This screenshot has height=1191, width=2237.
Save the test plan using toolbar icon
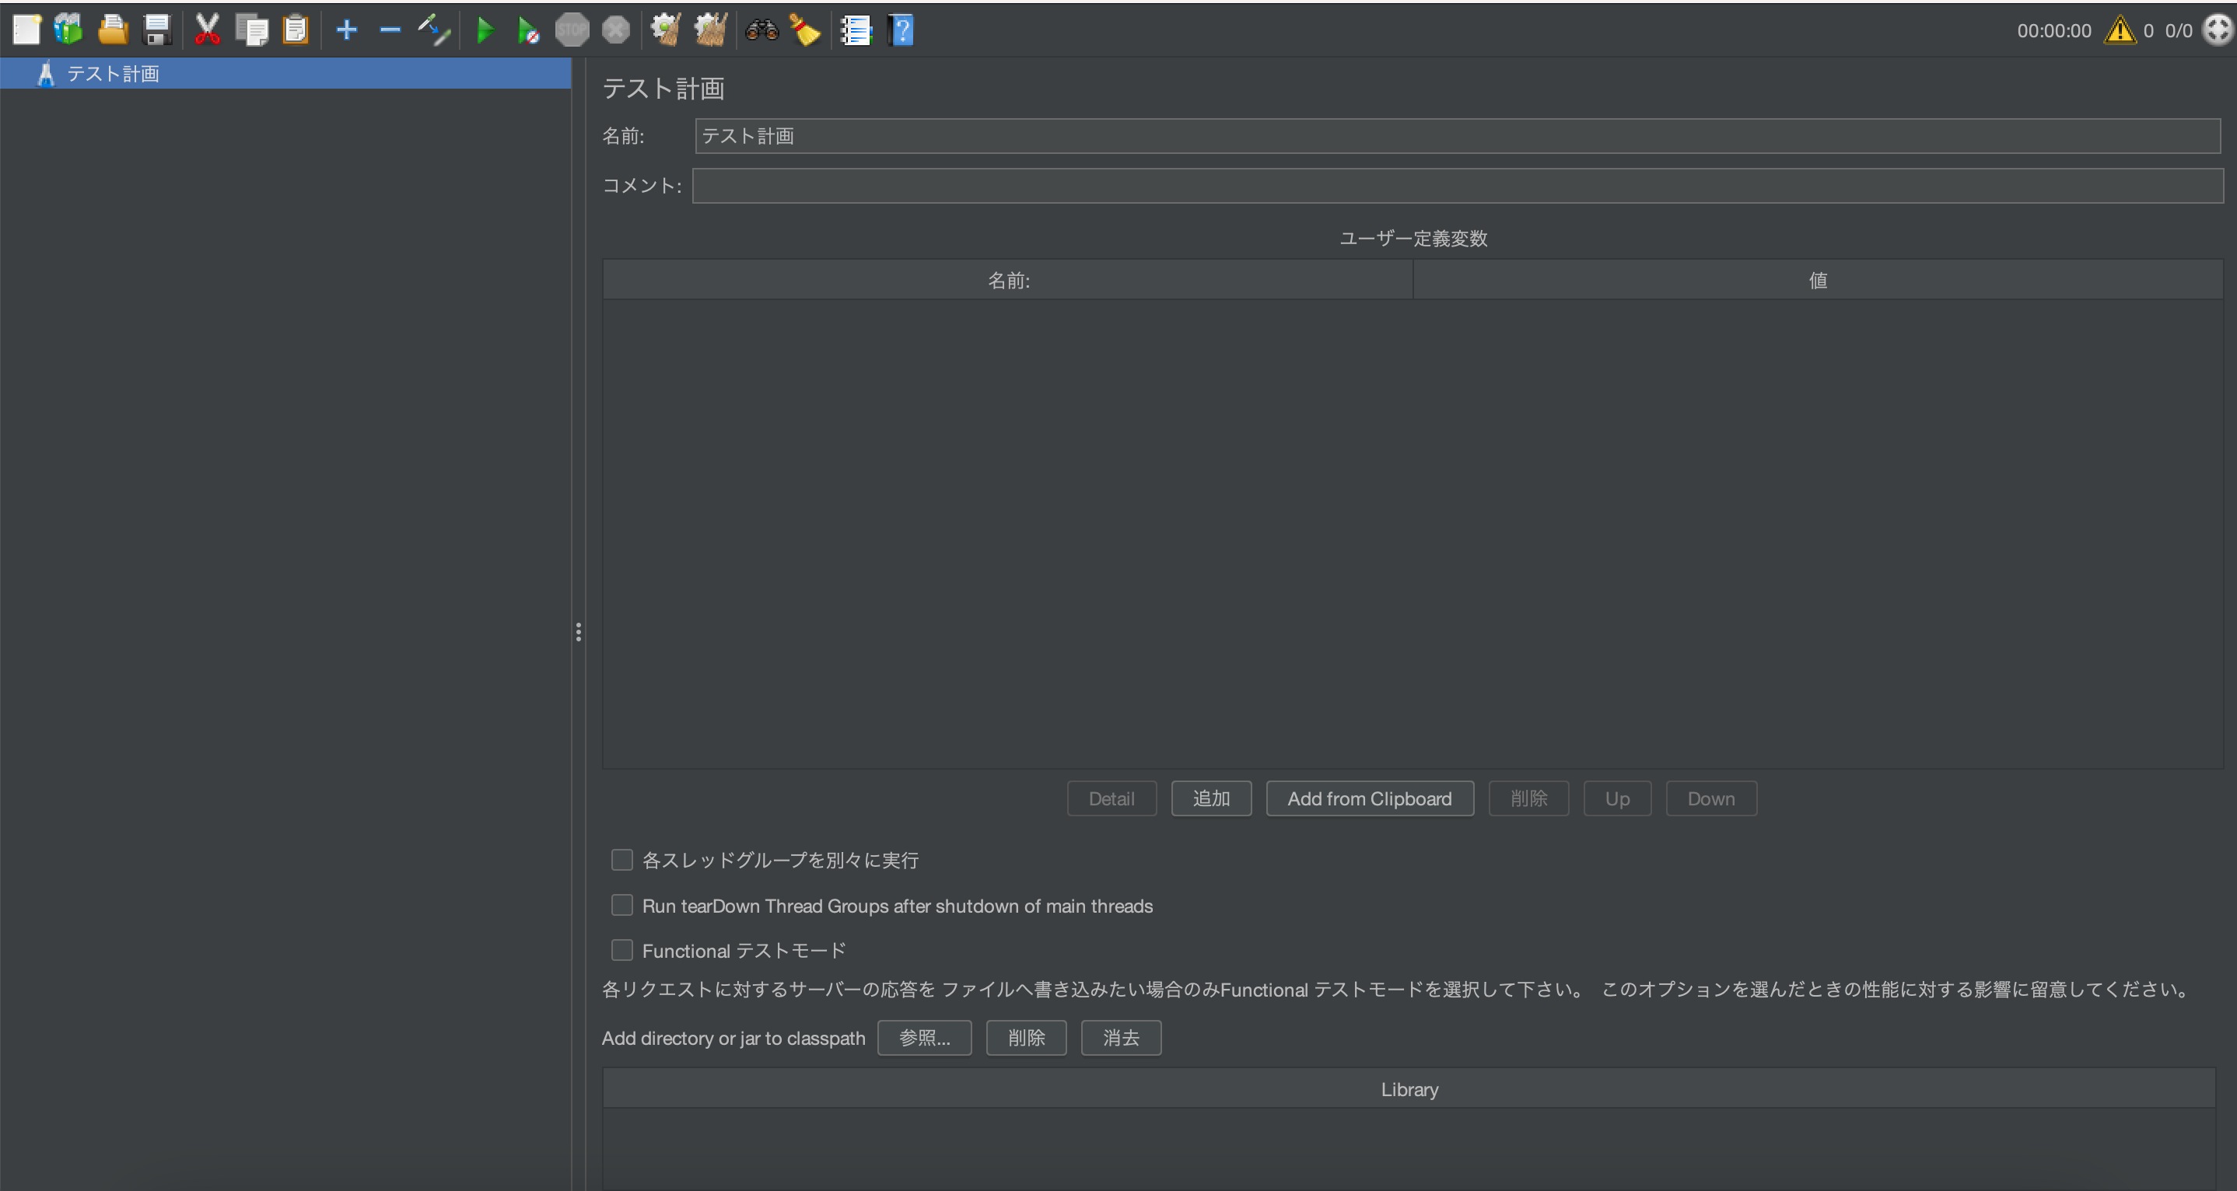pyautogui.click(x=156, y=29)
